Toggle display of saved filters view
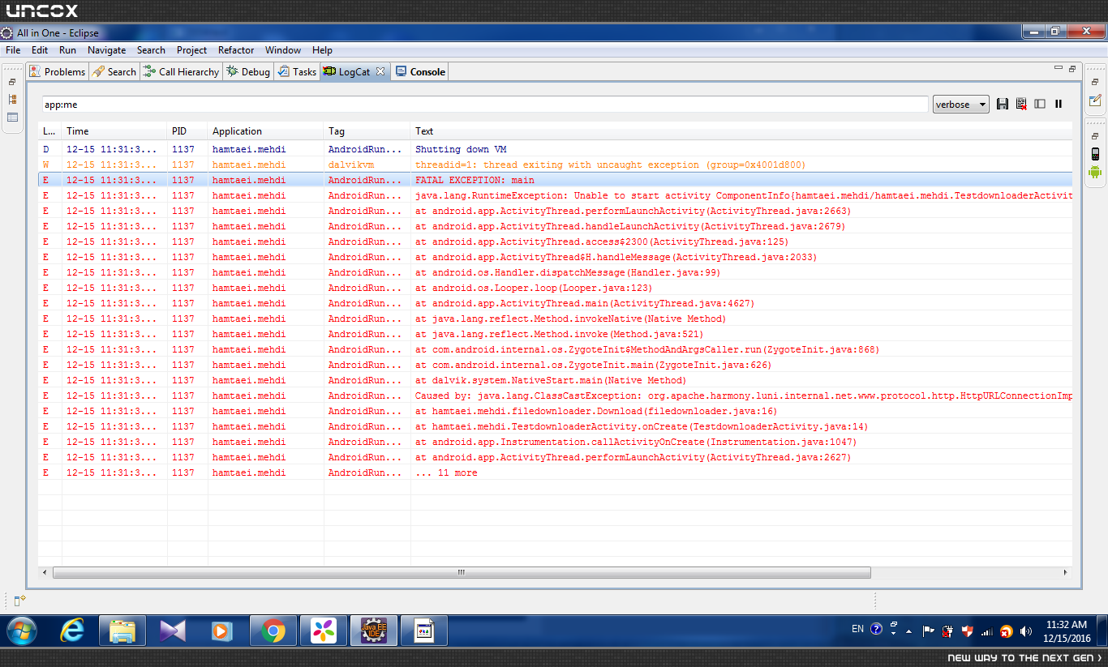1108x667 pixels. [x=1040, y=104]
